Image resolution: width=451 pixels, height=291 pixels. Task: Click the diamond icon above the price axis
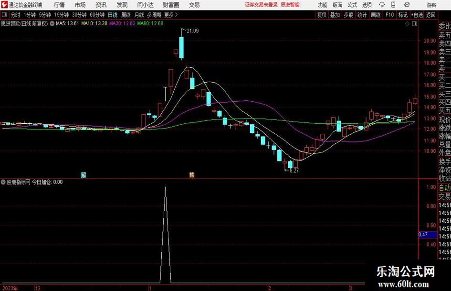pos(407,24)
